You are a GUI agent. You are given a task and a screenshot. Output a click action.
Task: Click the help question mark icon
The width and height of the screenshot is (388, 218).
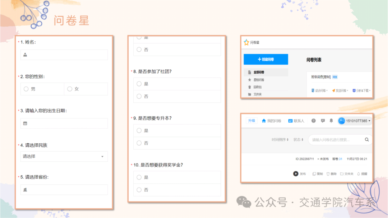point(313,121)
